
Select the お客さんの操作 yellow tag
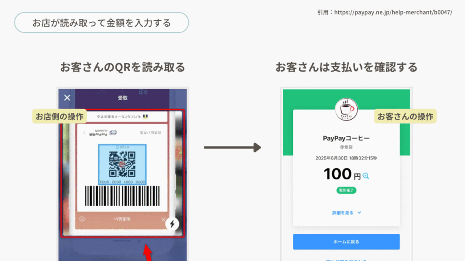(x=405, y=116)
